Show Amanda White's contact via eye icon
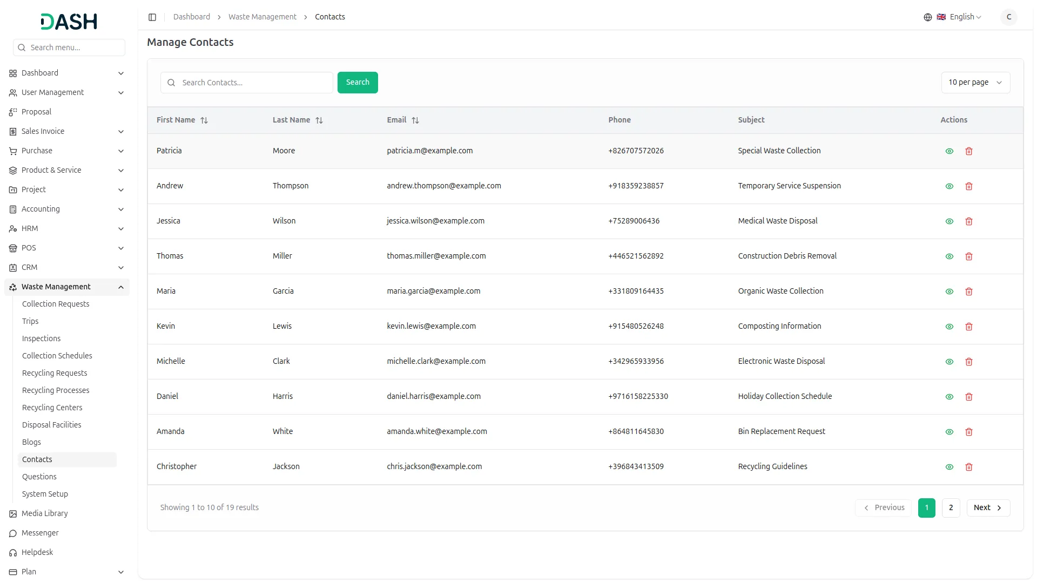Screen dimensions: 1037x583 [x=949, y=432]
